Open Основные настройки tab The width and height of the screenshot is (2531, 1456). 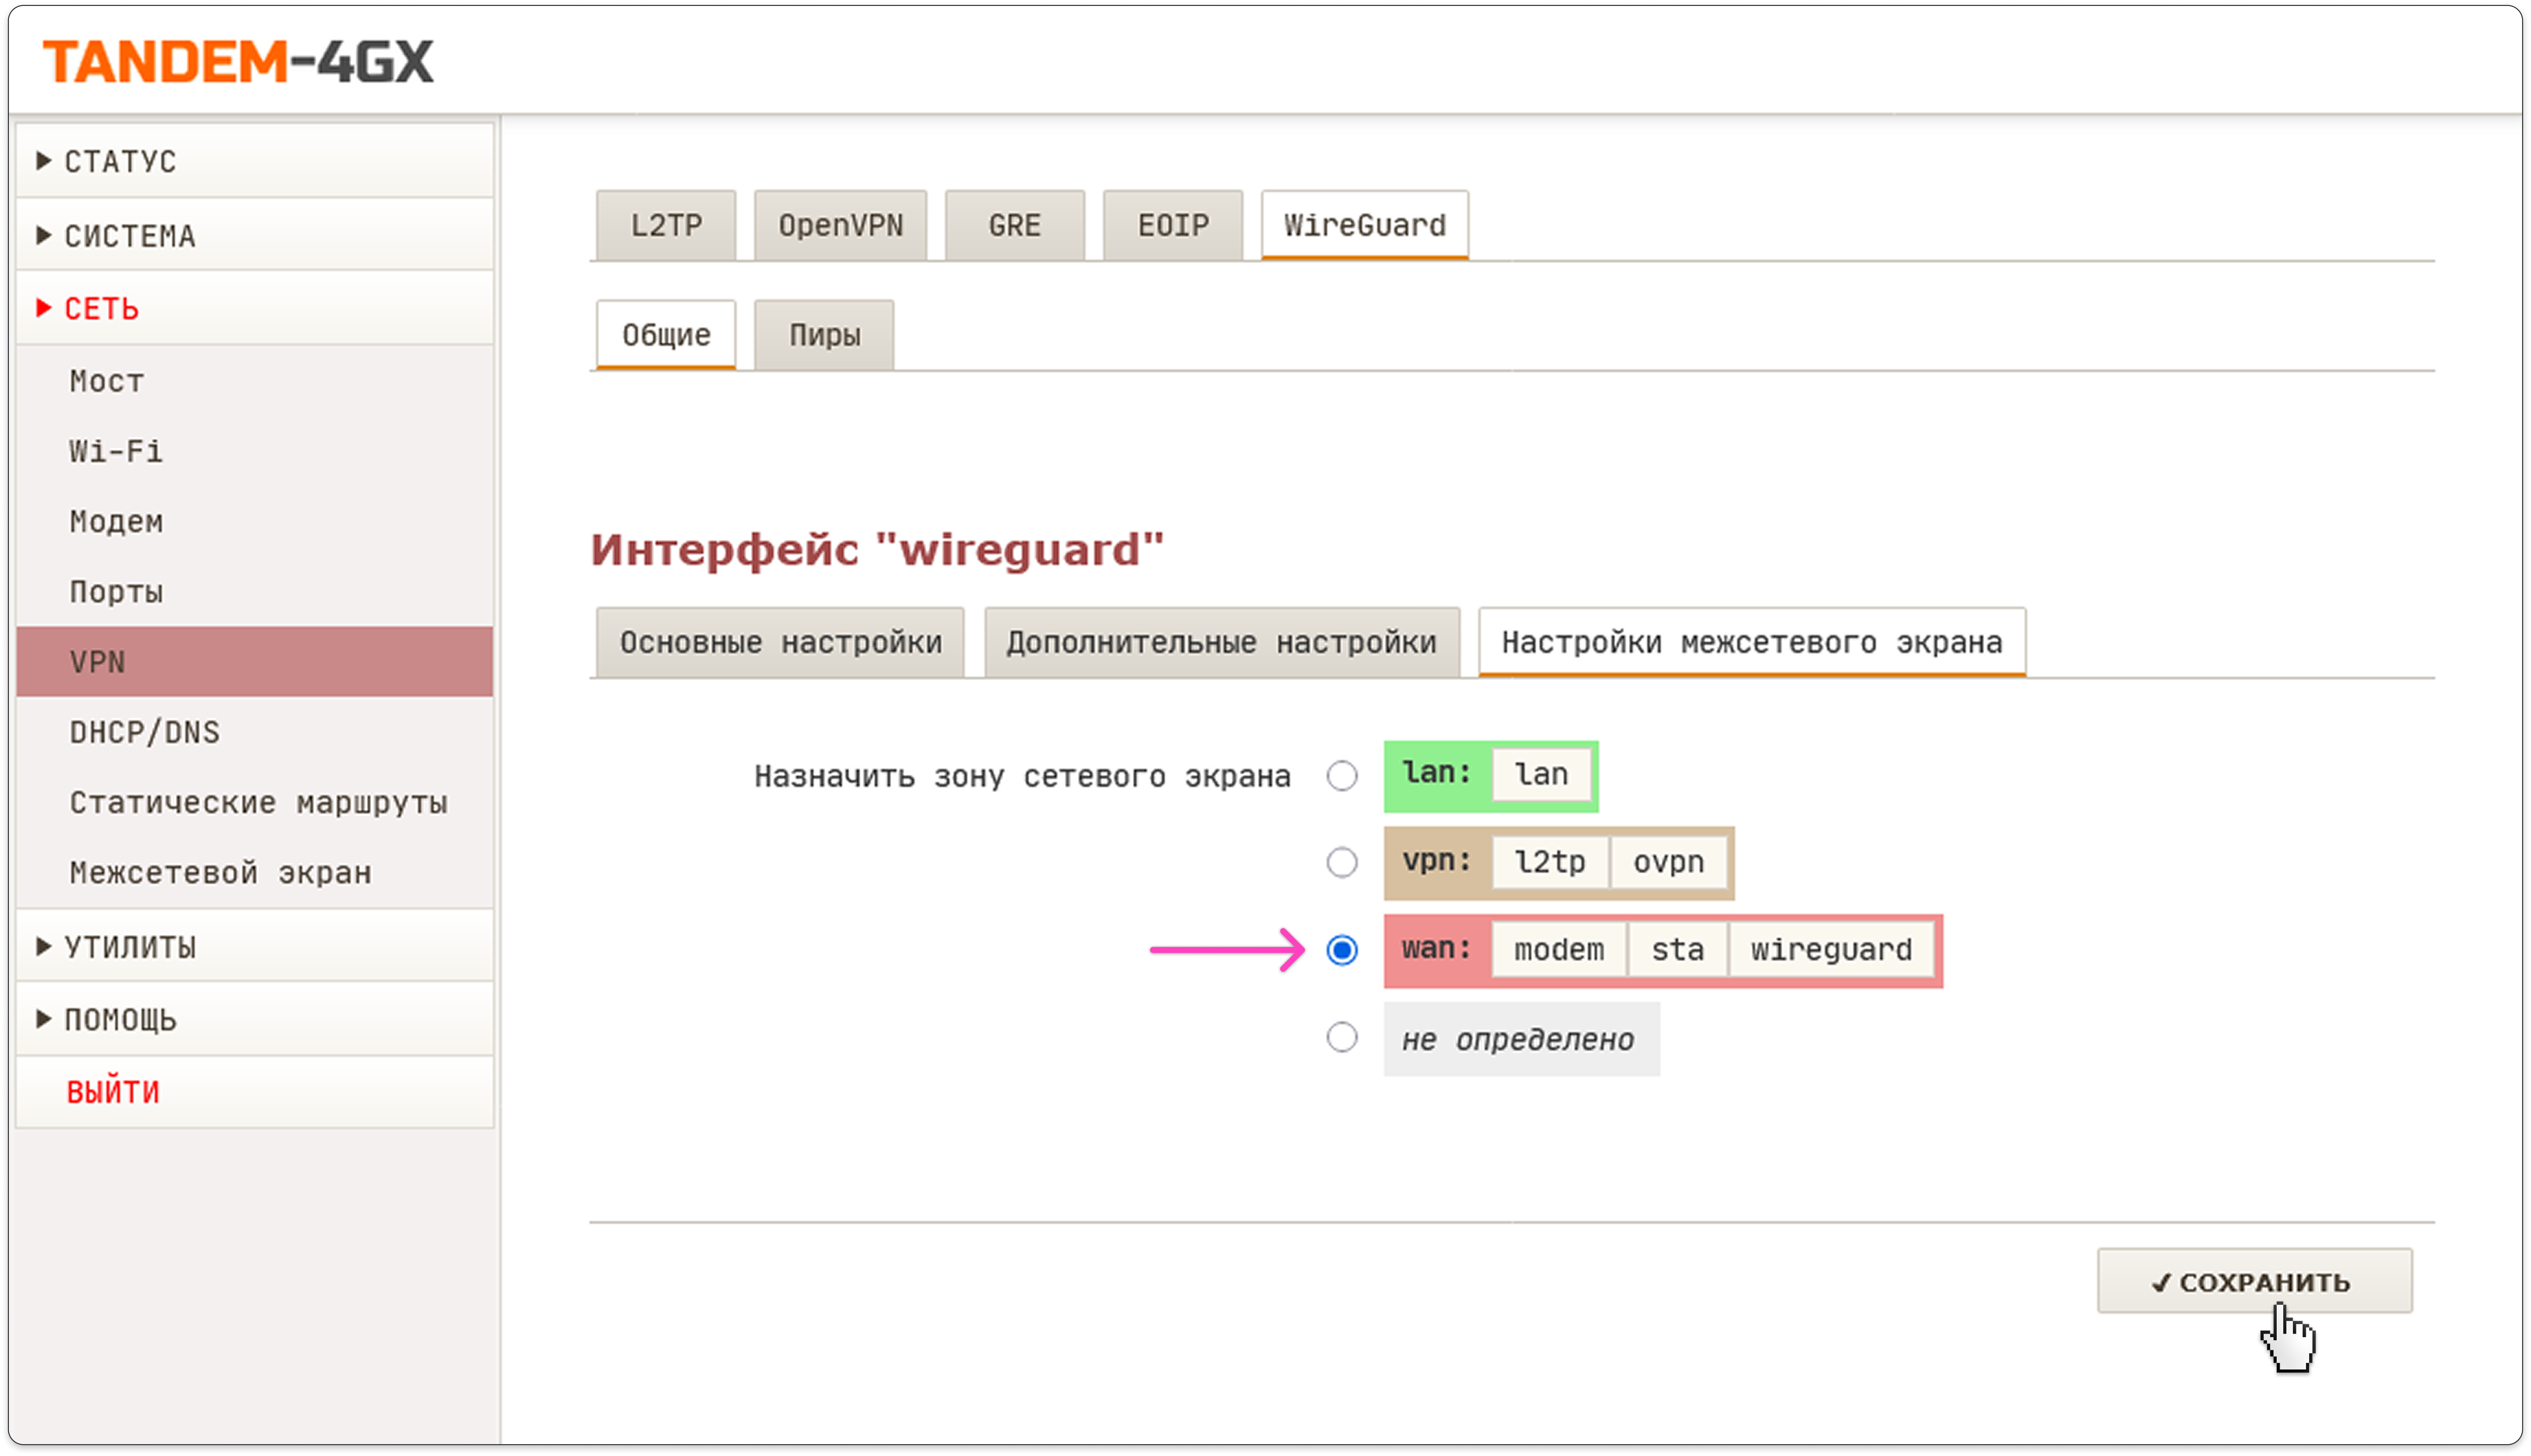(780, 642)
